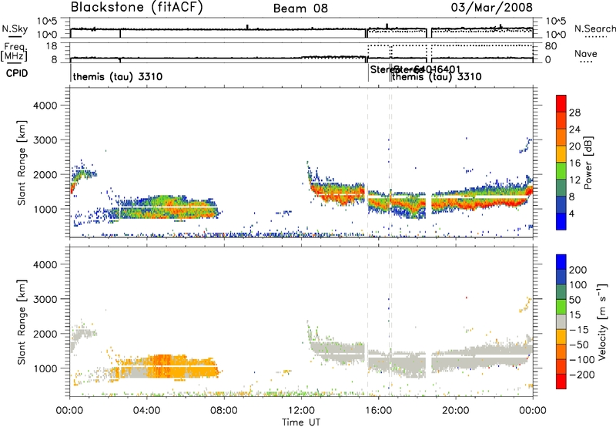Click the '4000' tick on power panel axis
Viewport: 616px width, 427px height.
[x=45, y=106]
